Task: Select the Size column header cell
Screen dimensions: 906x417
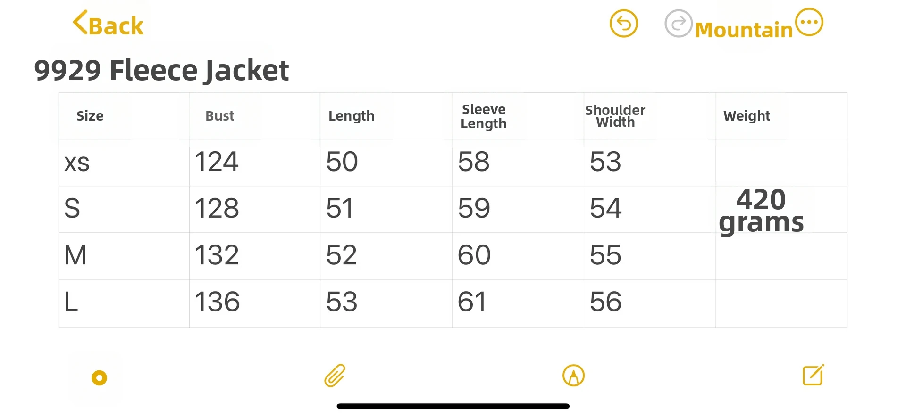Action: pyautogui.click(x=124, y=116)
